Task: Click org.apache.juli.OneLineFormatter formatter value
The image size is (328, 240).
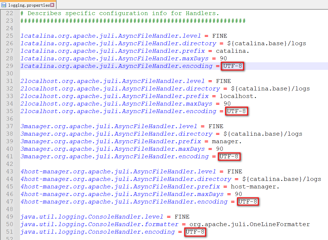Action: click(249, 224)
